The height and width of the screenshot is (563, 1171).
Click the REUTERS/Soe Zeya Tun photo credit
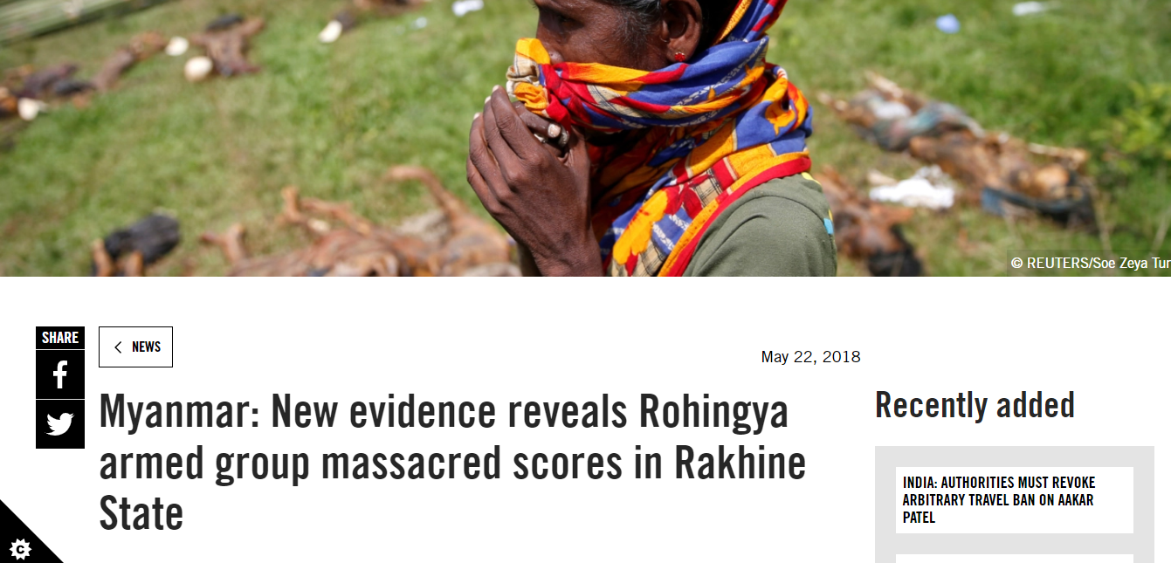[x=1090, y=263]
